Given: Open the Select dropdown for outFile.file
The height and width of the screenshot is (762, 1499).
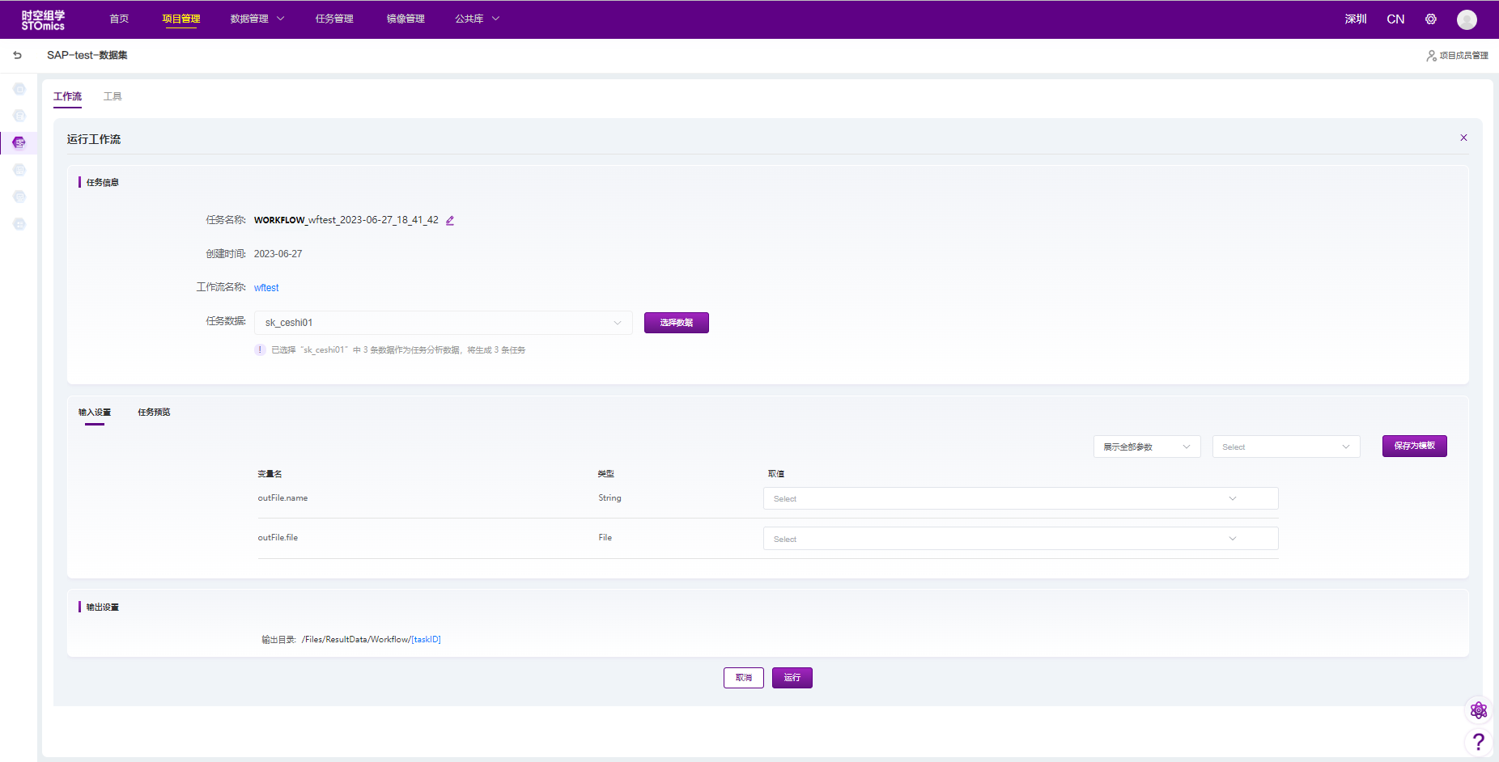Looking at the screenshot, I should pyautogui.click(x=1020, y=539).
